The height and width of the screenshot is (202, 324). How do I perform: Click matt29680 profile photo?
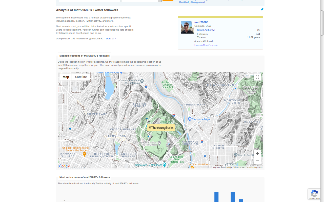click(187, 27)
